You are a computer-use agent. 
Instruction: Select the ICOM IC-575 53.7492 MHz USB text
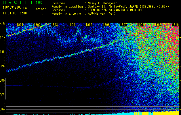click(116, 10)
